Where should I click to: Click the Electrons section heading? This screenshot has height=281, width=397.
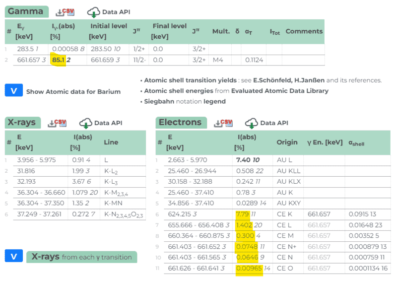tap(181, 123)
